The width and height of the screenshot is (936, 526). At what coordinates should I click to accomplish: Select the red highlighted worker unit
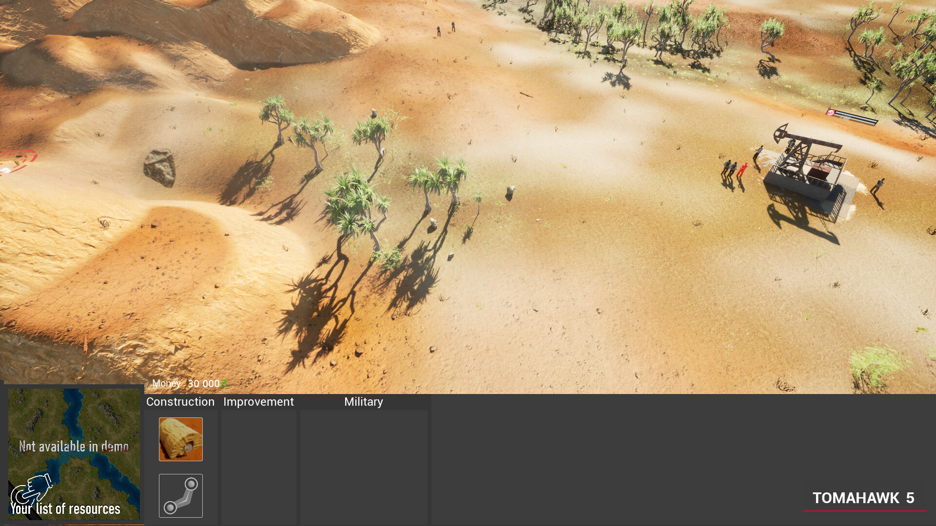pos(742,169)
